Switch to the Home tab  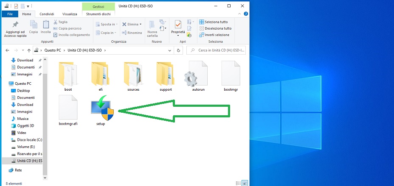pyautogui.click(x=27, y=14)
